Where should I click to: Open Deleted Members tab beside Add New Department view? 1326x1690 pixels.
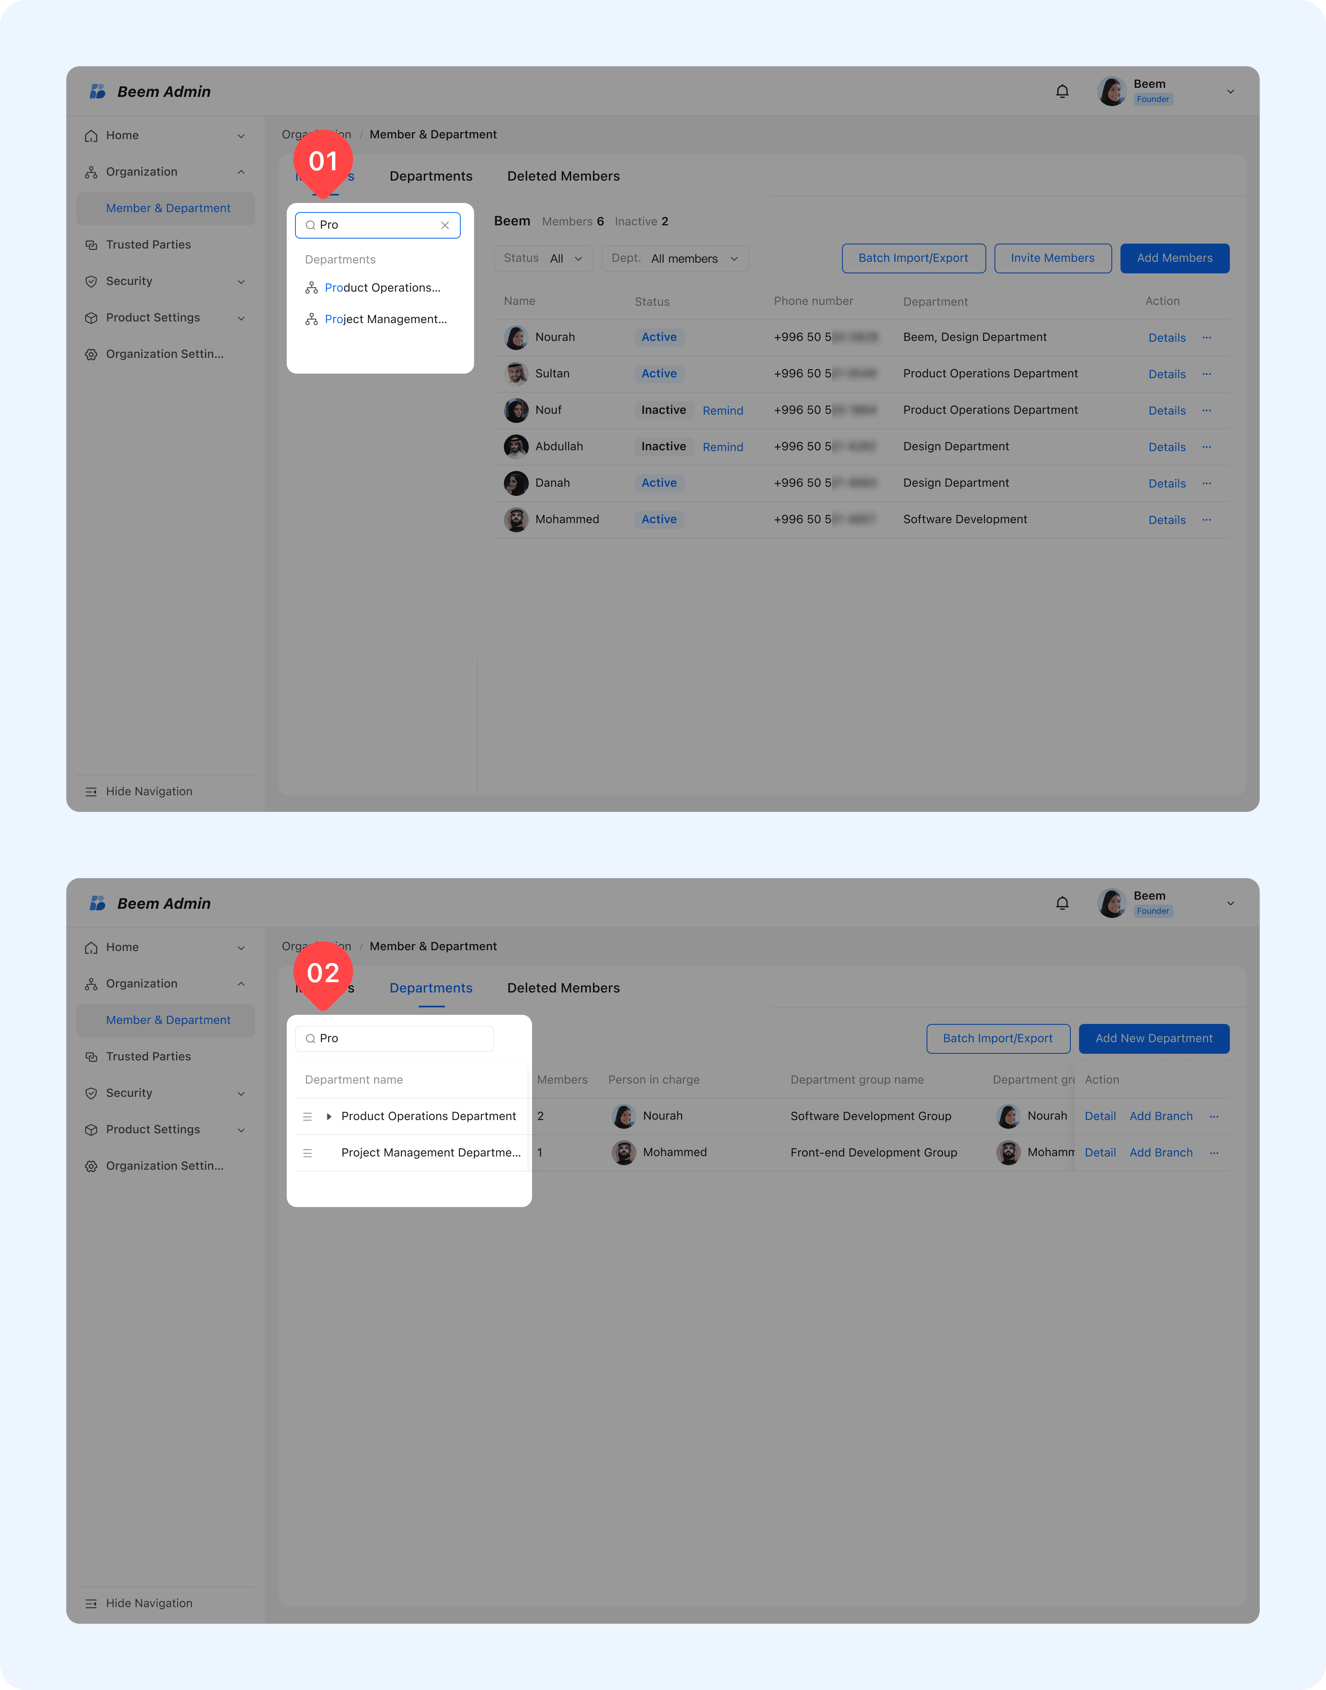563,988
